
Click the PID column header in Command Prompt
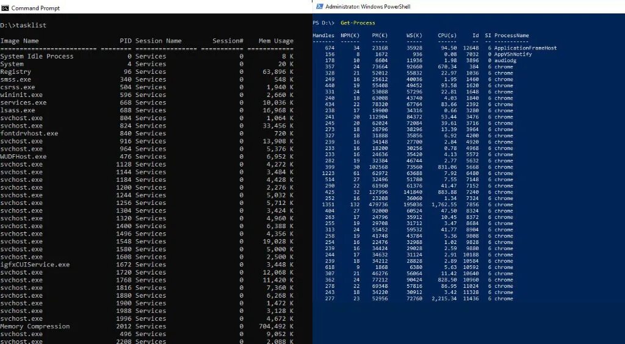click(126, 41)
